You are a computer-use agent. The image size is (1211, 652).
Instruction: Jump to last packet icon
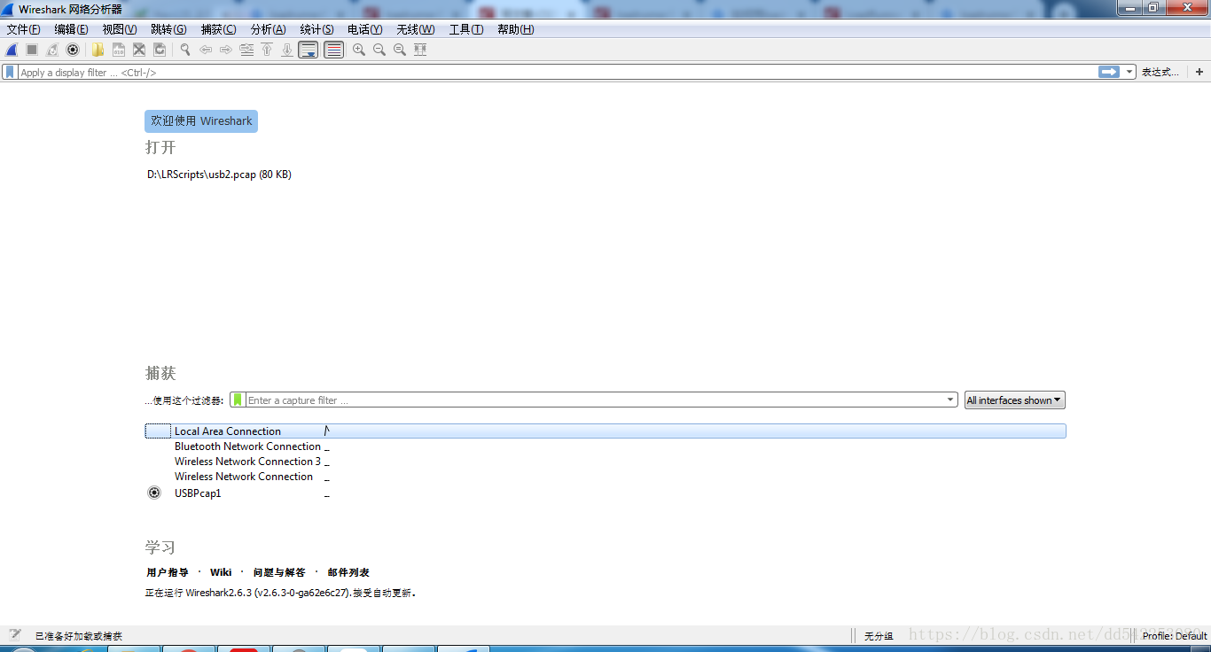pos(287,50)
